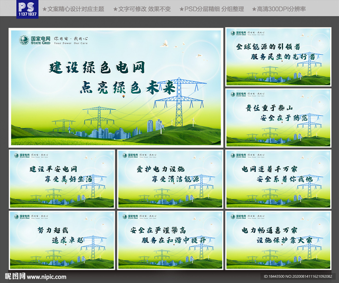
Task: Click the white dove on the large poster
Action: click(164, 44)
